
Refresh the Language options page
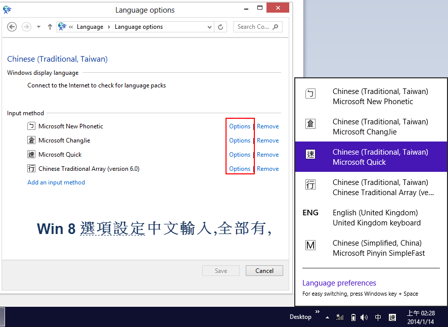tap(220, 27)
